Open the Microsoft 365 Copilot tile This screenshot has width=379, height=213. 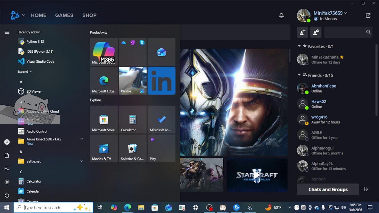tap(104, 52)
